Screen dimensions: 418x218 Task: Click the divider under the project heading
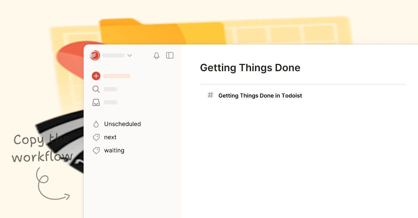(x=302, y=84)
